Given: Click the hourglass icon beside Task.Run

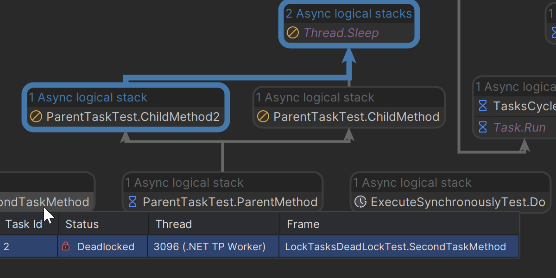Looking at the screenshot, I should point(483,127).
